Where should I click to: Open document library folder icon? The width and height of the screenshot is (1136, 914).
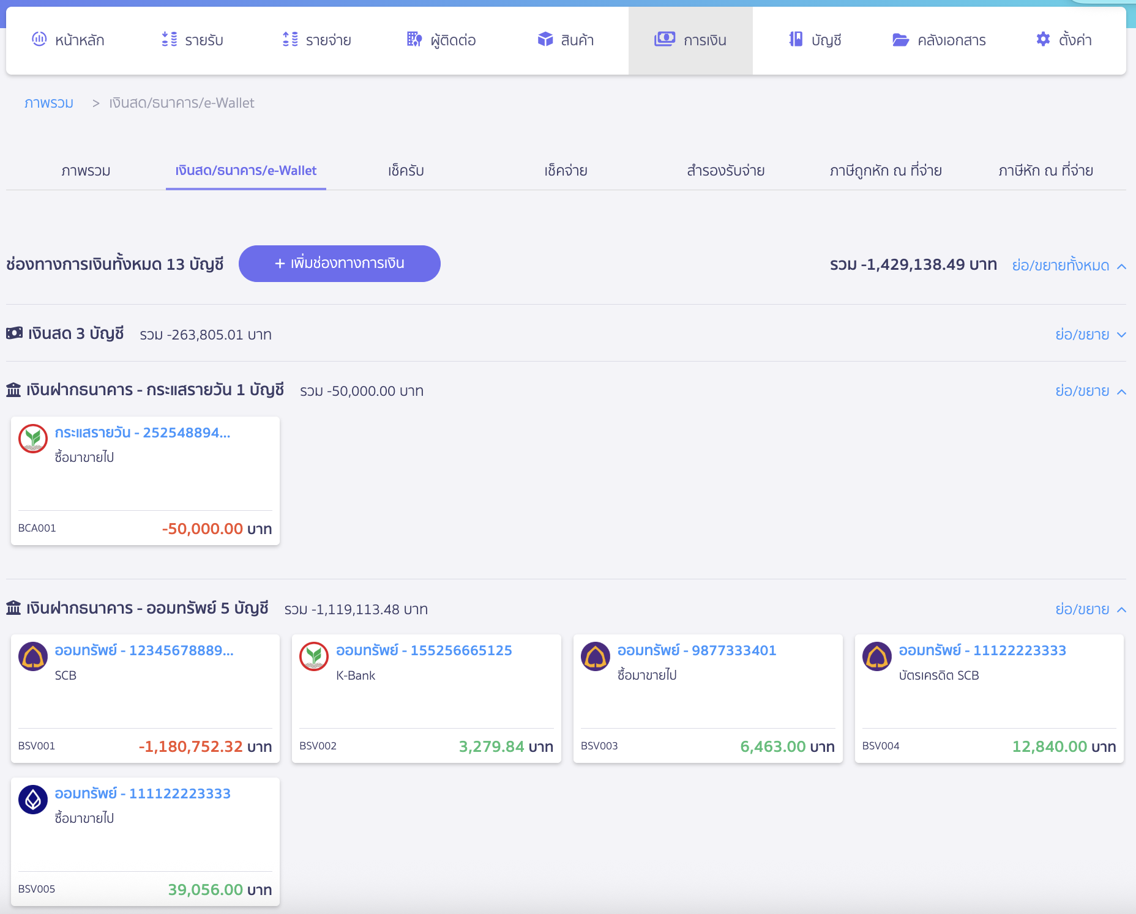[900, 40]
